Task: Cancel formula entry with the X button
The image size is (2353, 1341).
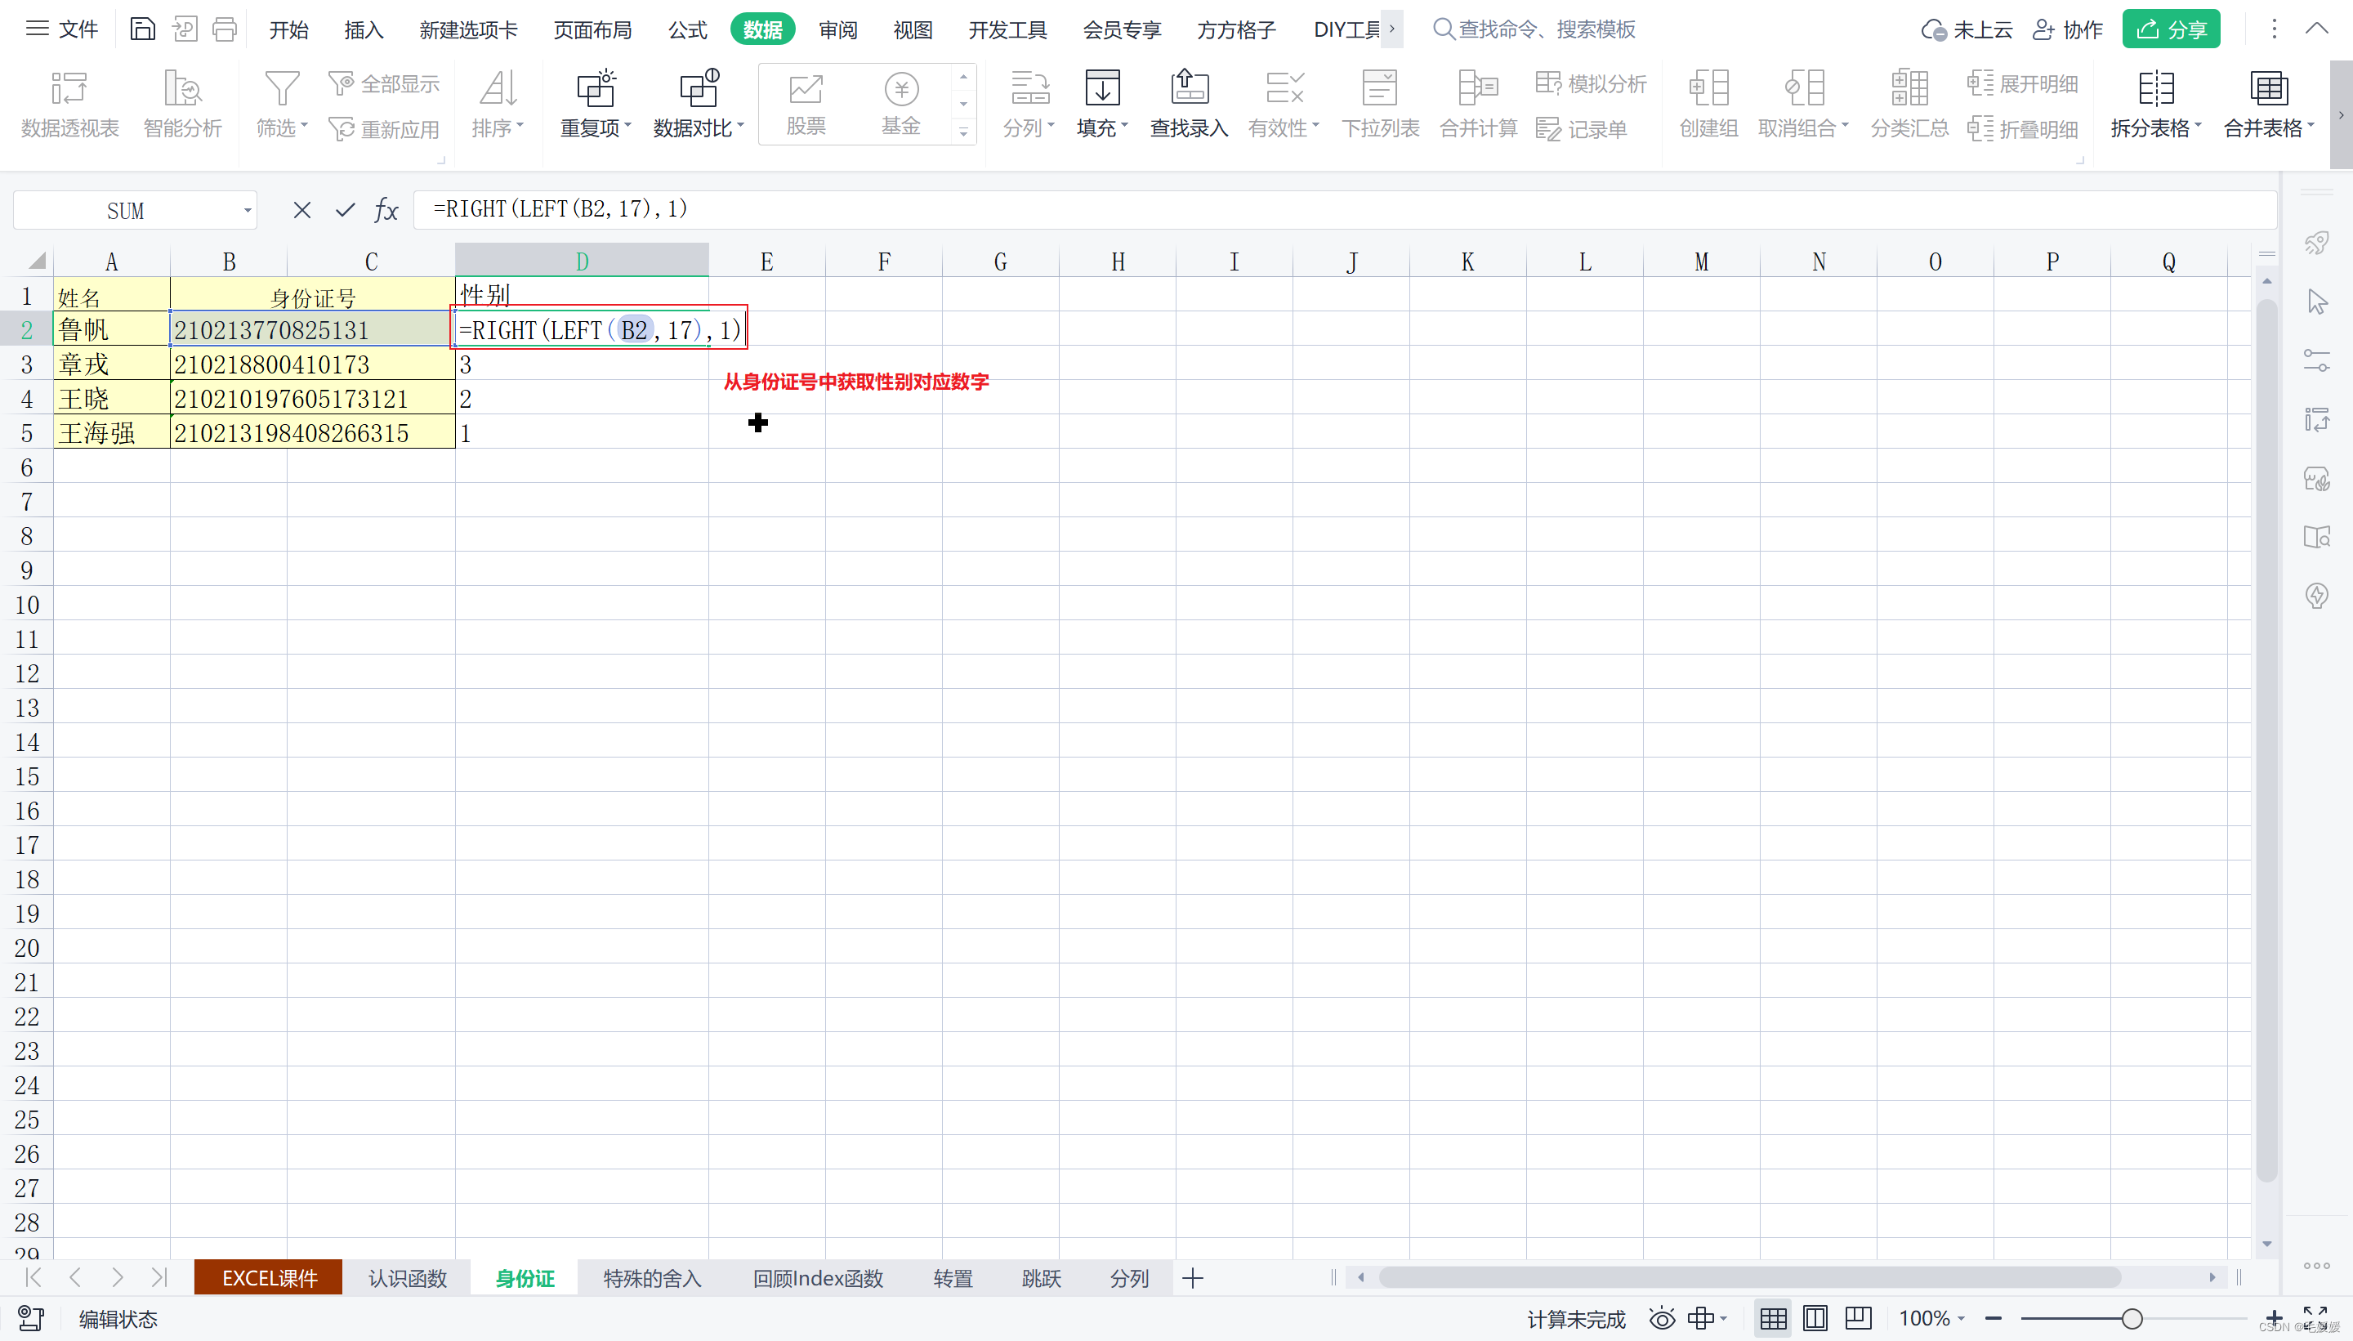Action: coord(302,210)
